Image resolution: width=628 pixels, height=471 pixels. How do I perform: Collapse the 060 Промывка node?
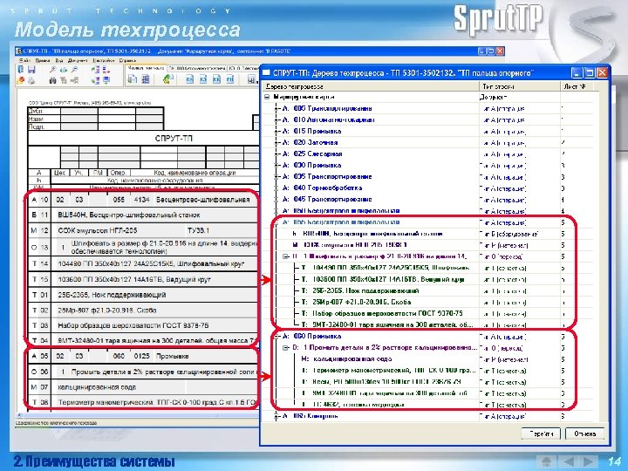276,336
